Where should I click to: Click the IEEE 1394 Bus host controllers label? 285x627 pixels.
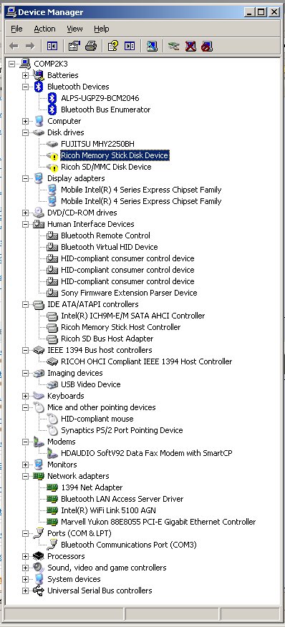coord(100,350)
